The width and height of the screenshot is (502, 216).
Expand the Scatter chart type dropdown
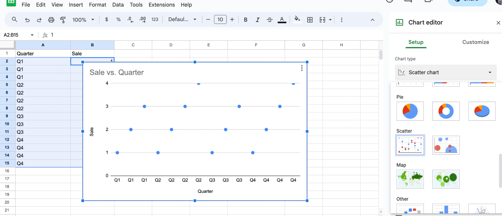pos(445,73)
